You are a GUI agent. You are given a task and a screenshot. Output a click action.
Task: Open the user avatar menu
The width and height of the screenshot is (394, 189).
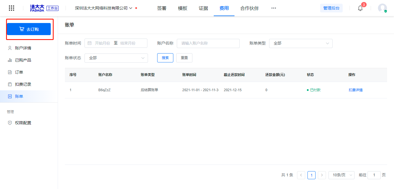pyautogui.click(x=382, y=8)
